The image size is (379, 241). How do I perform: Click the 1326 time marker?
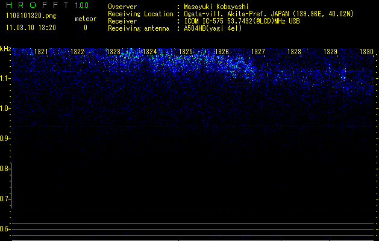tap(222, 51)
